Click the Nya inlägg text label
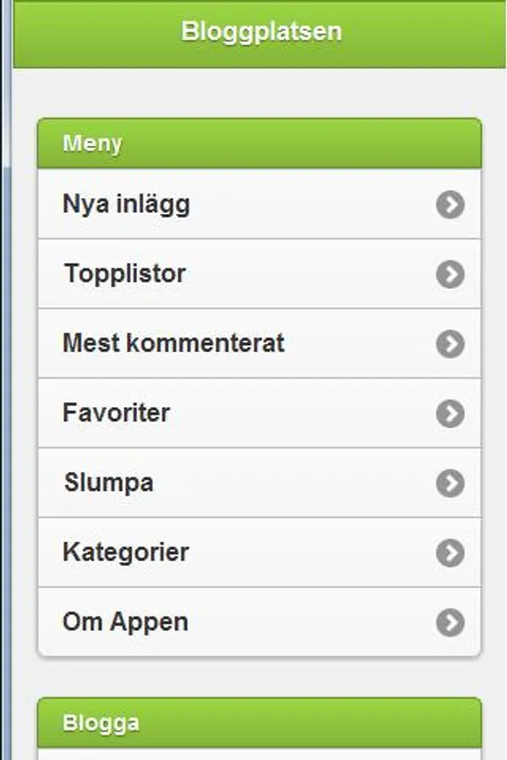 click(126, 204)
